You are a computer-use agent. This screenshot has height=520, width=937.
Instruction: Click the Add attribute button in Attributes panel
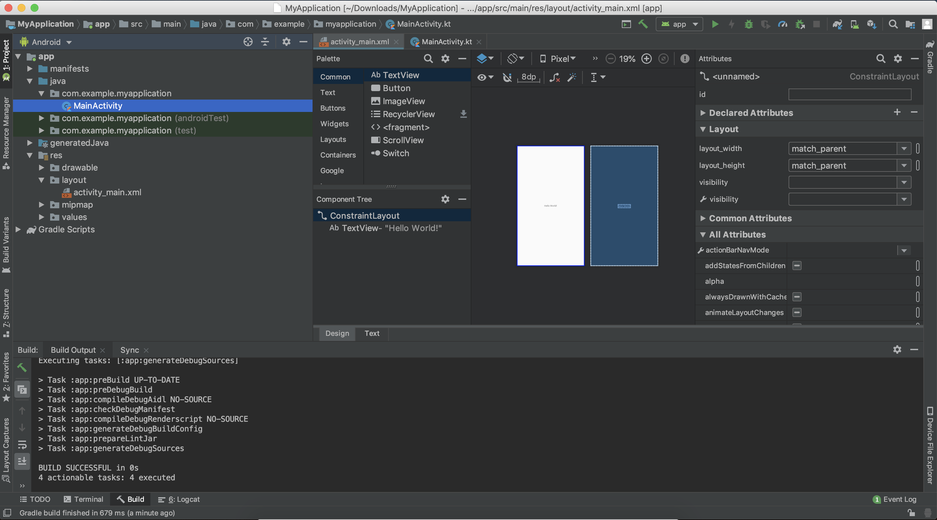tap(897, 112)
